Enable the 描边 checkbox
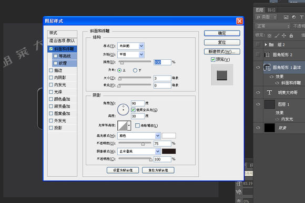 pos(51,70)
